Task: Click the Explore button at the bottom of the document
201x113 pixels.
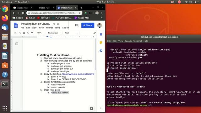Action: pos(91,109)
